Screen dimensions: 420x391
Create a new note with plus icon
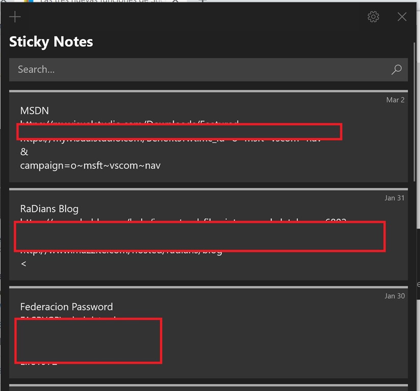pos(15,17)
